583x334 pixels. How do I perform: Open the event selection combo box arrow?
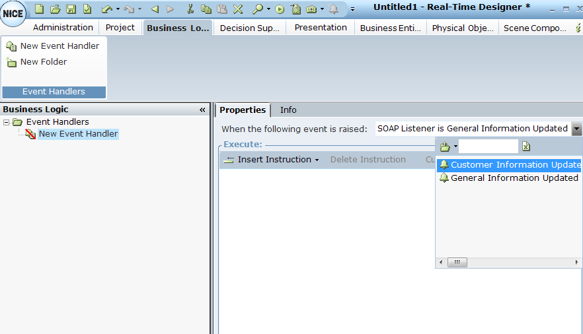pyautogui.click(x=577, y=129)
